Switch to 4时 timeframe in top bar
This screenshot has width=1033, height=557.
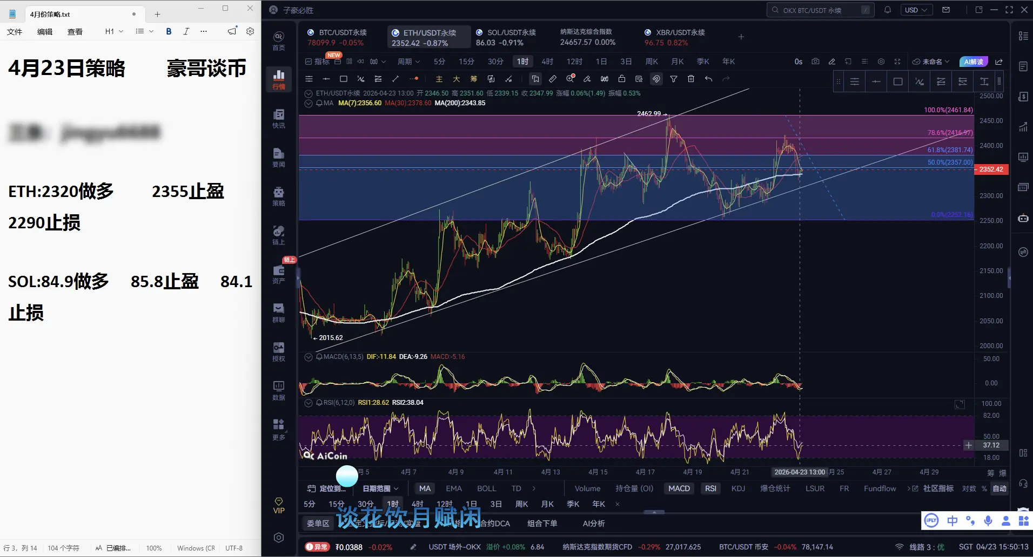tap(547, 62)
